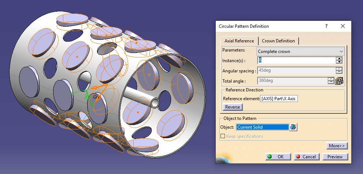Image resolution: width=363 pixels, height=174 pixels.
Task: Reverse the reference direction
Action: pos(233,107)
